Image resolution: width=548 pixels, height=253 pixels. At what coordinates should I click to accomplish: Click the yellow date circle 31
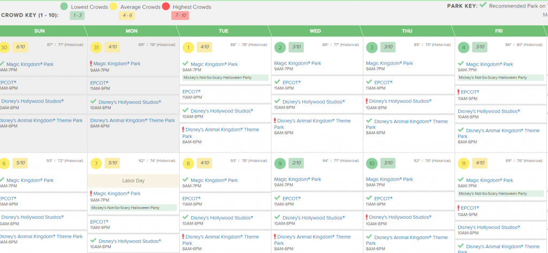[x=96, y=47]
